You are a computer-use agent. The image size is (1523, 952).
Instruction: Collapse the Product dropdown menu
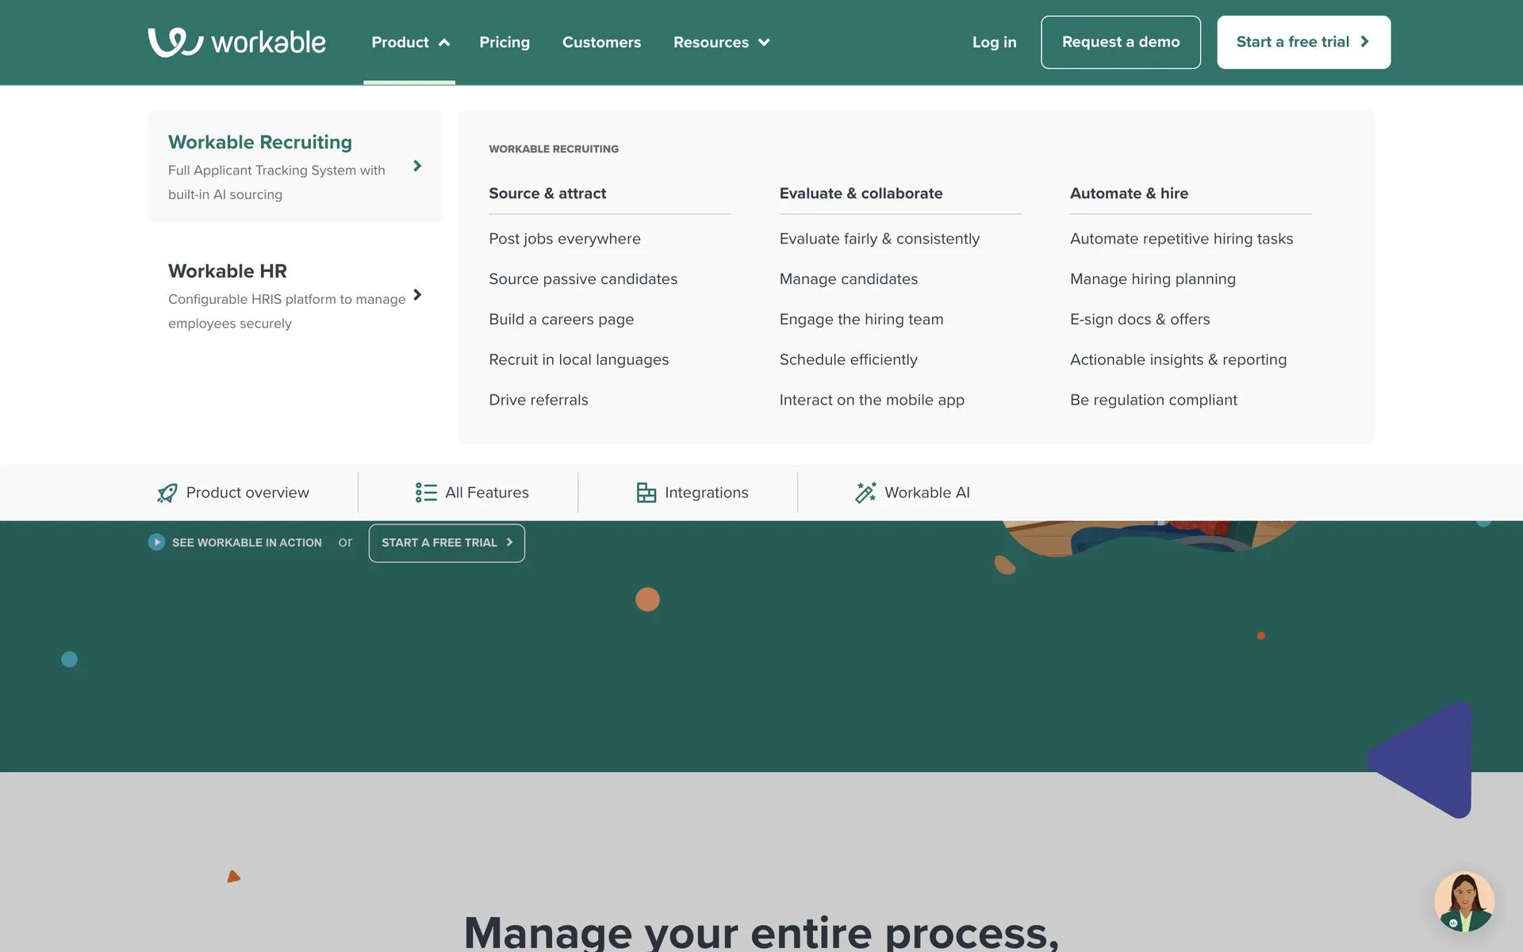(x=410, y=42)
